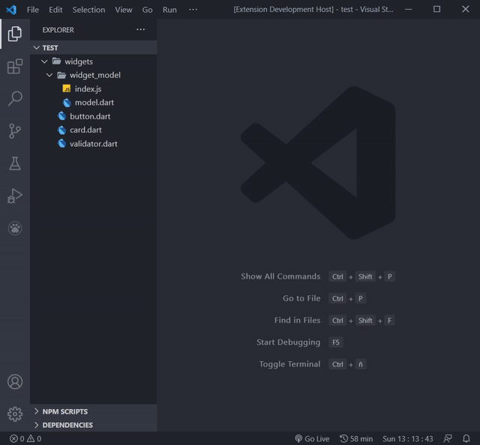Open the Testing flask view
Viewport: 480px width, 445px height.
15,163
